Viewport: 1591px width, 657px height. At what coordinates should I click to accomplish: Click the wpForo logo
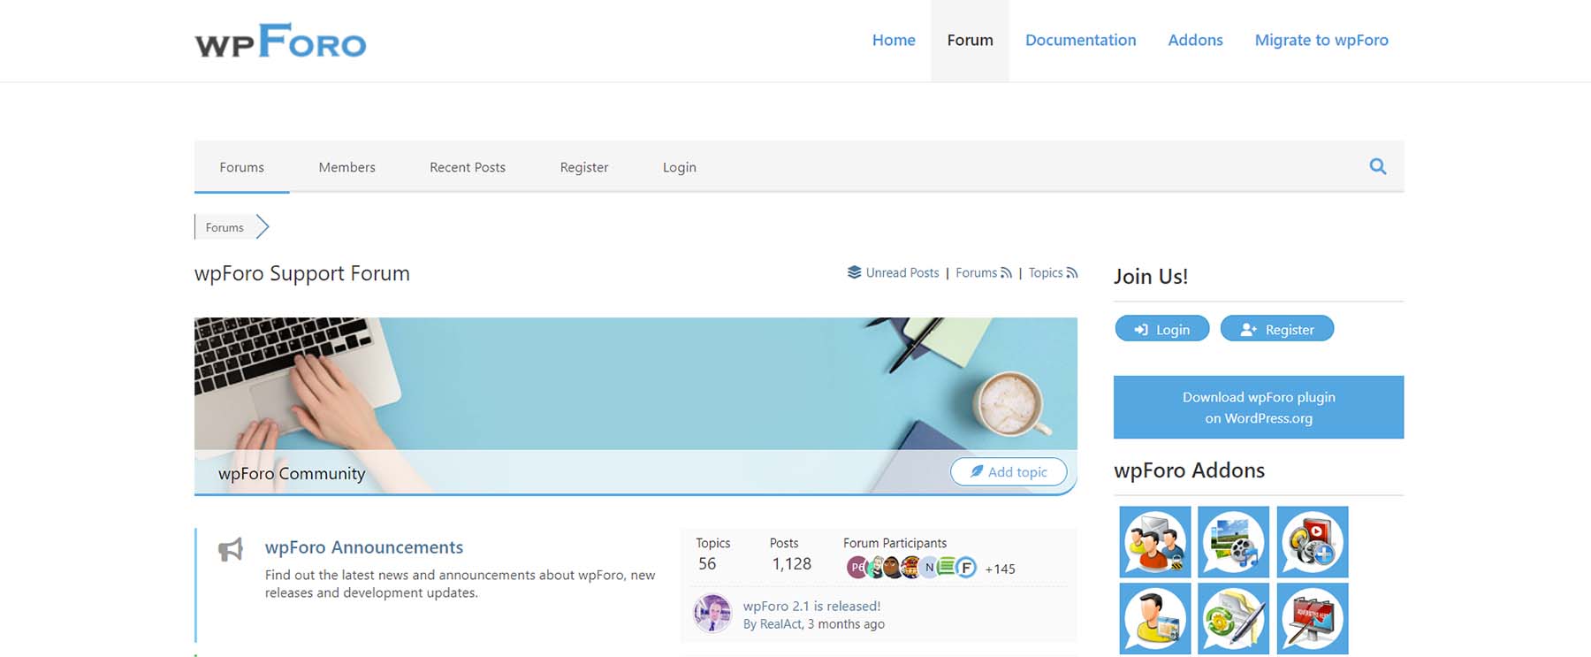(x=280, y=41)
